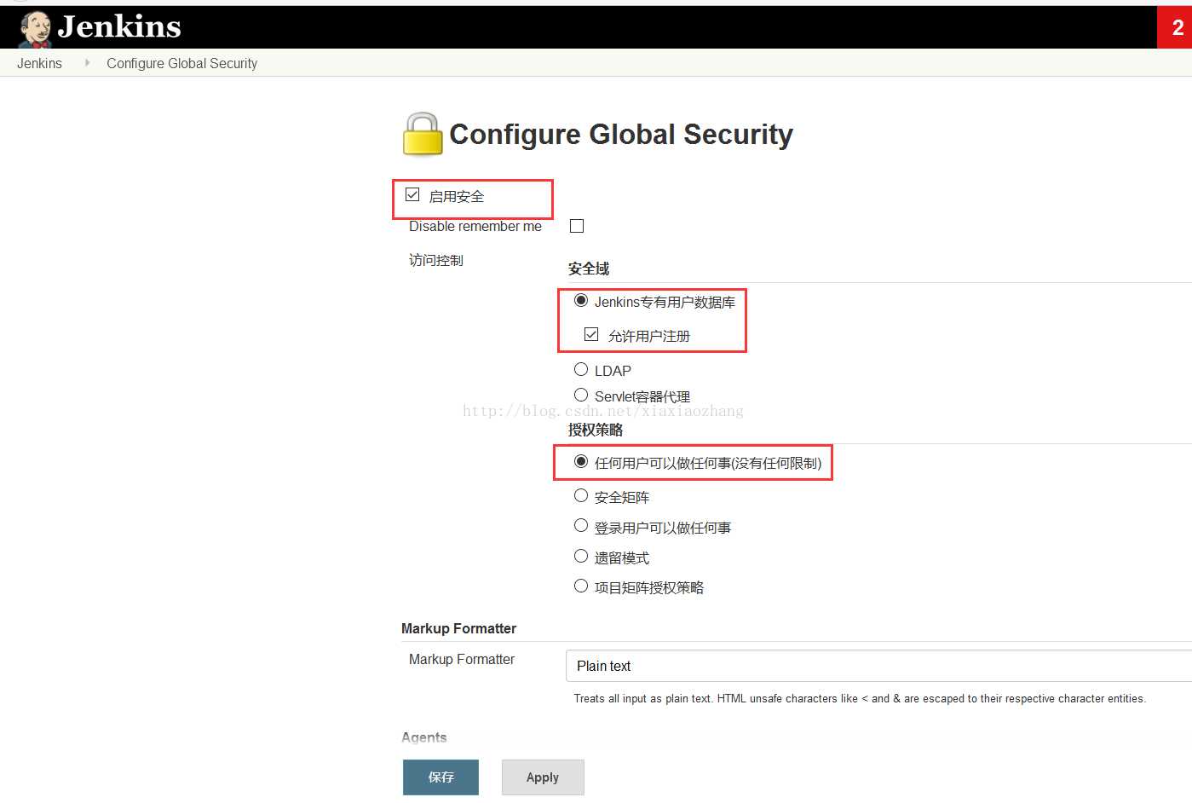Screen dimensions: 1192x803
Task: Open the Configure Global Security breadcrumb
Action: click(x=181, y=63)
